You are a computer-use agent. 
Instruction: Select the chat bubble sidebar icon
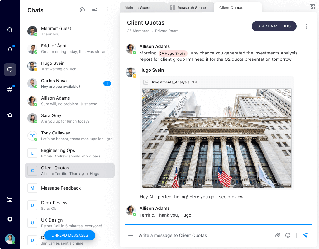click(10, 70)
